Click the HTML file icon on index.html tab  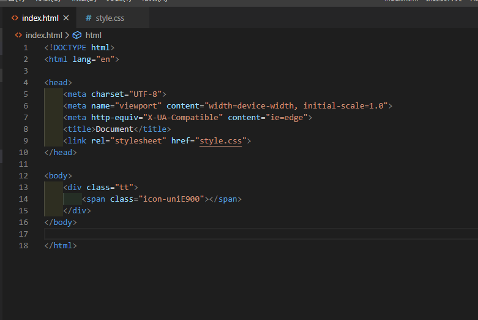pyautogui.click(x=15, y=18)
